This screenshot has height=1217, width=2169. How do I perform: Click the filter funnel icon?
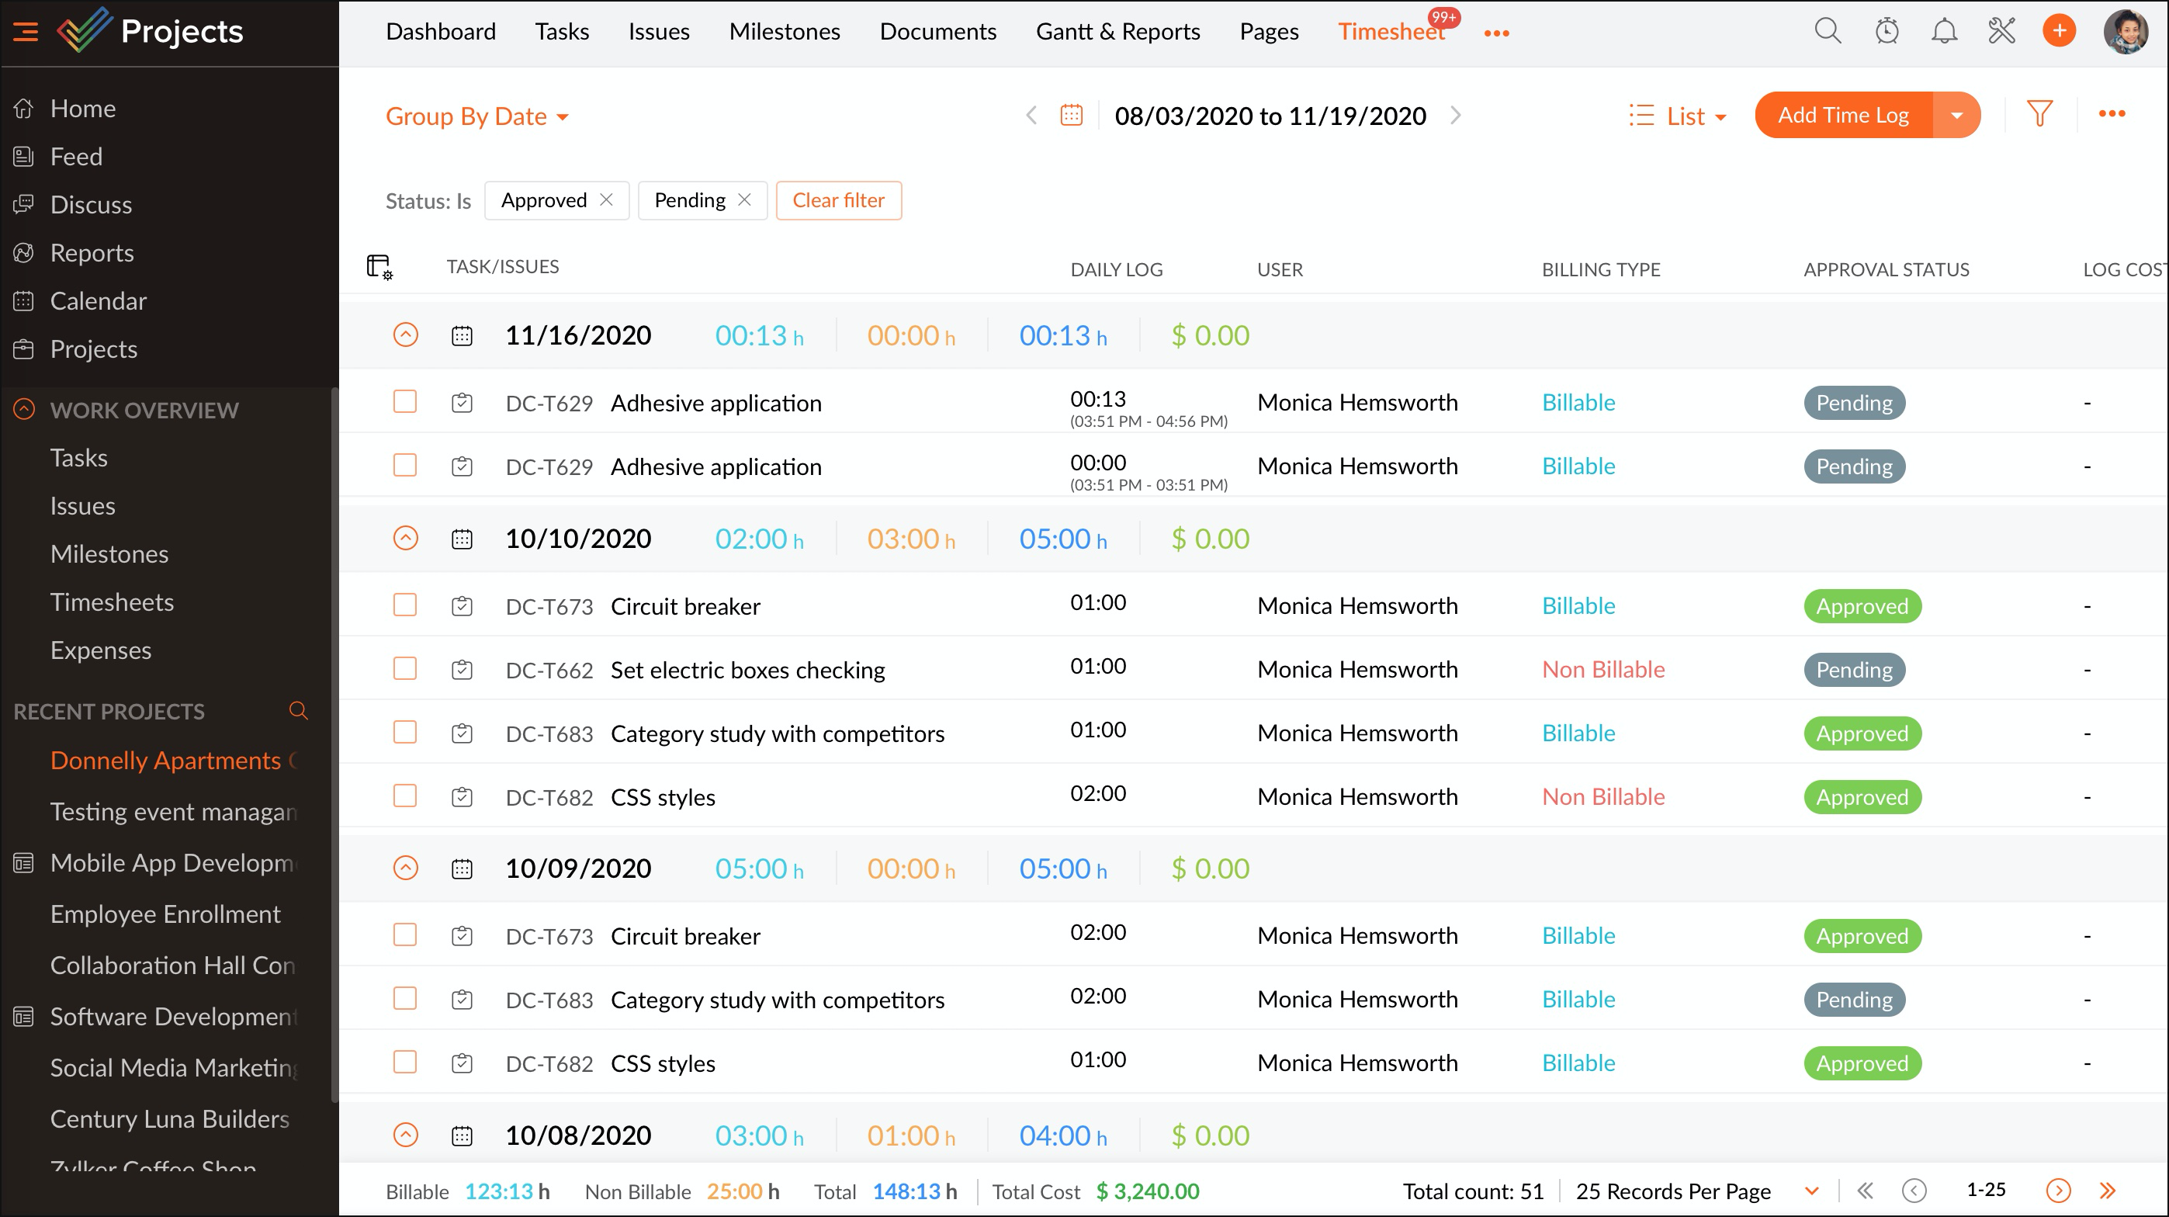(2039, 113)
